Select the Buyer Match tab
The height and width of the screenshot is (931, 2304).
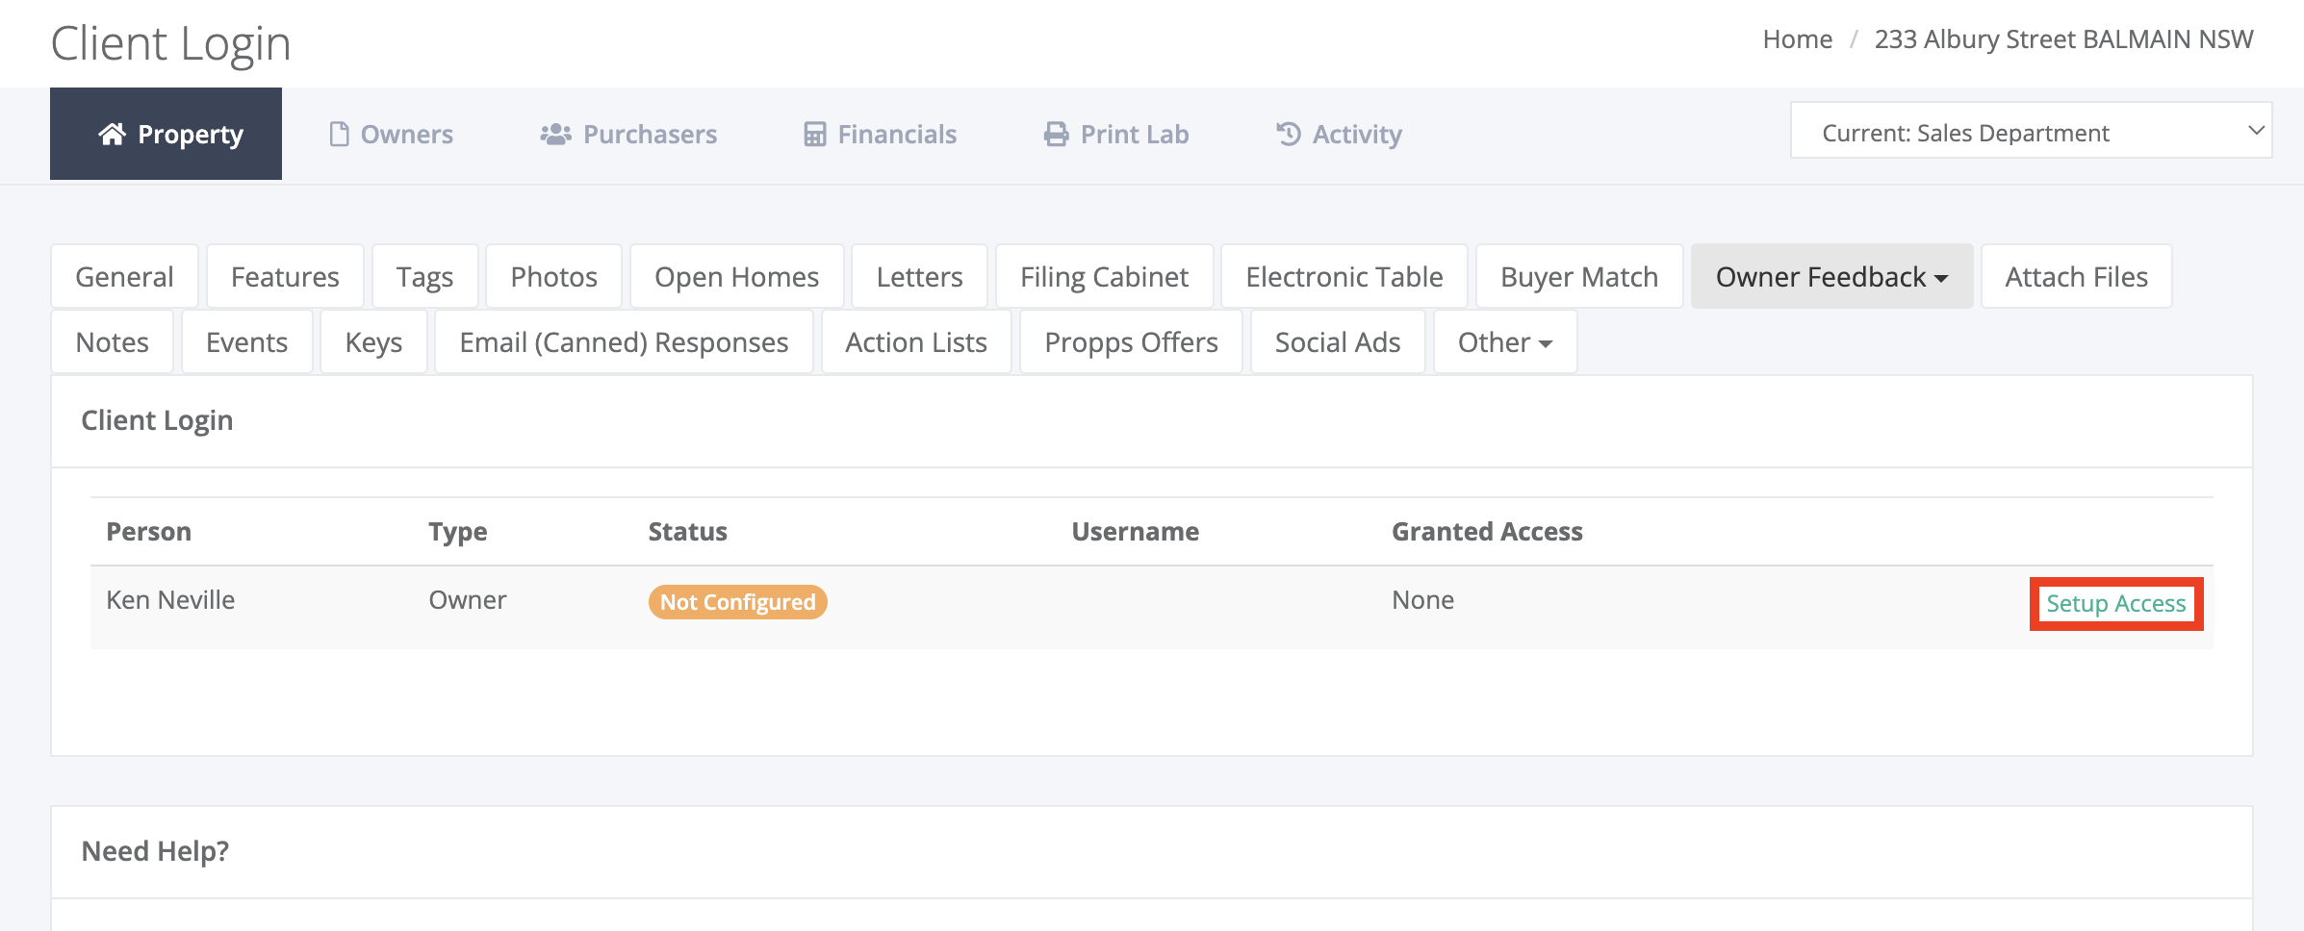coord(1578,277)
